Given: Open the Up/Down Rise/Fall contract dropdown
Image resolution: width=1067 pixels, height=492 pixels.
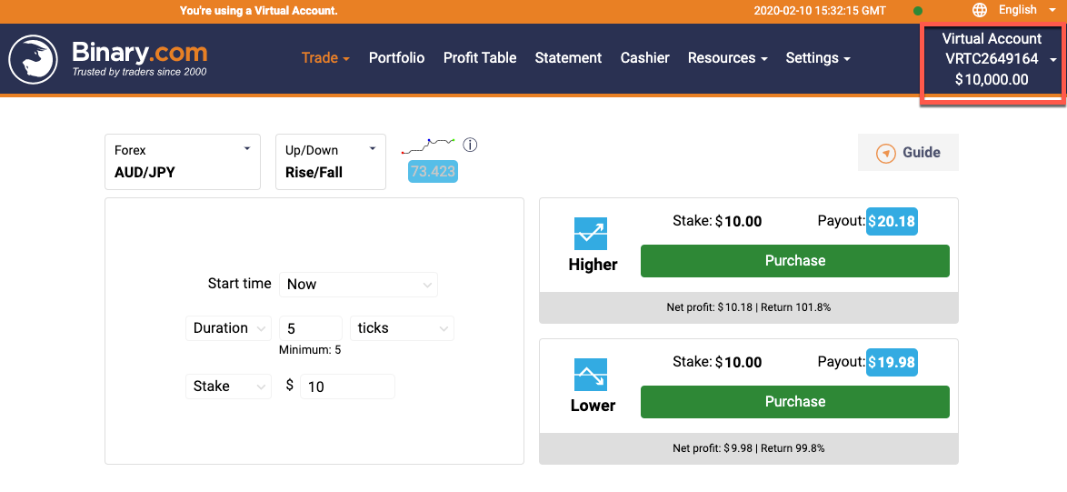Looking at the screenshot, I should 331,162.
